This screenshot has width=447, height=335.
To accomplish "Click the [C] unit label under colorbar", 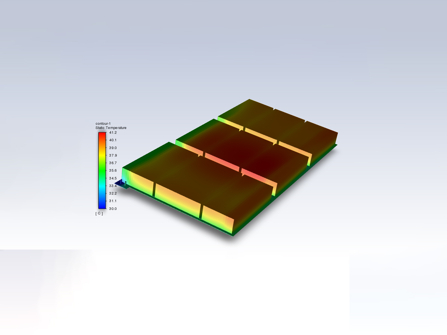I will click(x=99, y=214).
